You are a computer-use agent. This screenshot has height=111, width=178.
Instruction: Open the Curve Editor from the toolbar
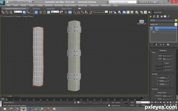[128, 12]
